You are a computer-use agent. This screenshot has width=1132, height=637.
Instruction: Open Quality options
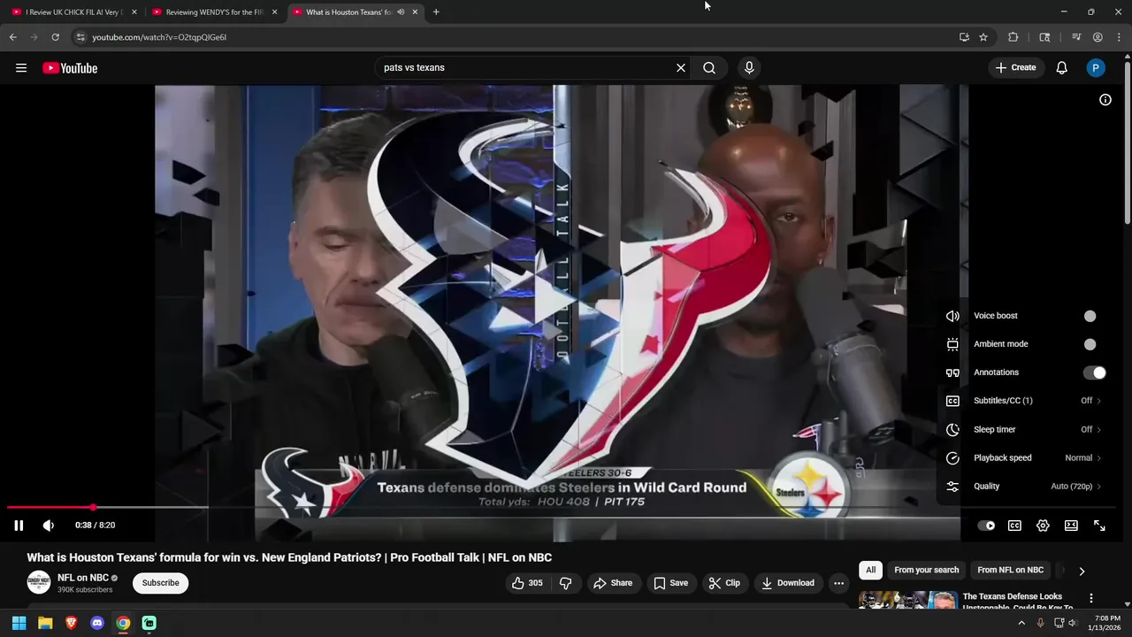click(1024, 486)
